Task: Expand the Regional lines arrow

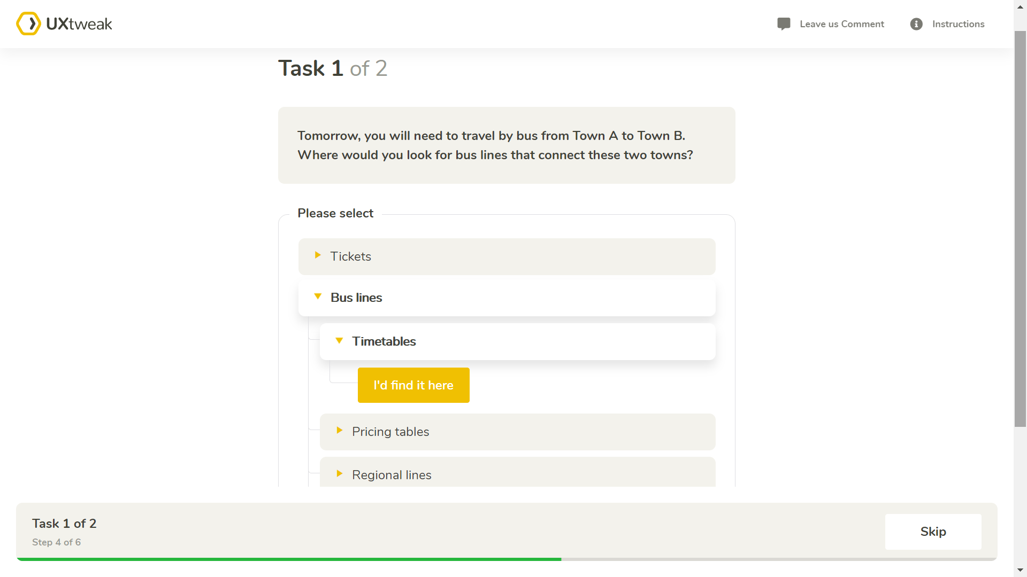Action: (339, 474)
